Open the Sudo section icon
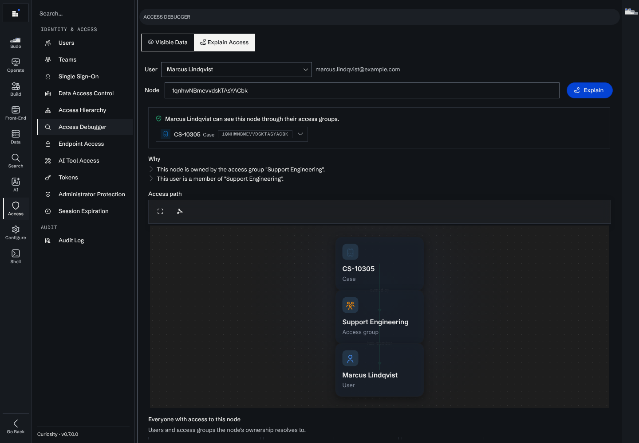The height and width of the screenshot is (443, 639). coord(16,43)
